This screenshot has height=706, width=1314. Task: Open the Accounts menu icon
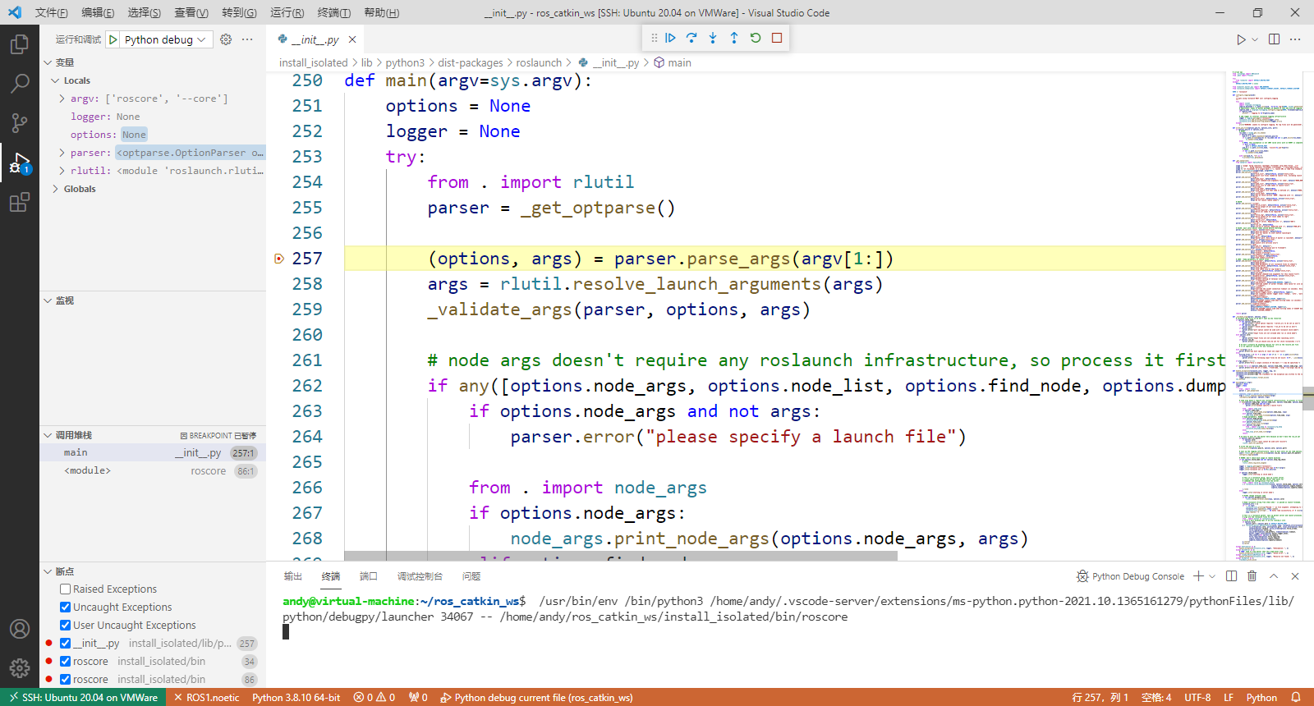point(20,629)
